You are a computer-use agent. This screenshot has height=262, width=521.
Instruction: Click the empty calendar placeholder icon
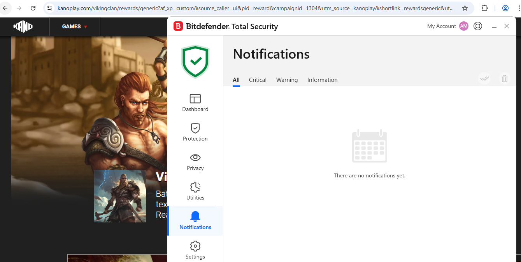click(x=370, y=146)
